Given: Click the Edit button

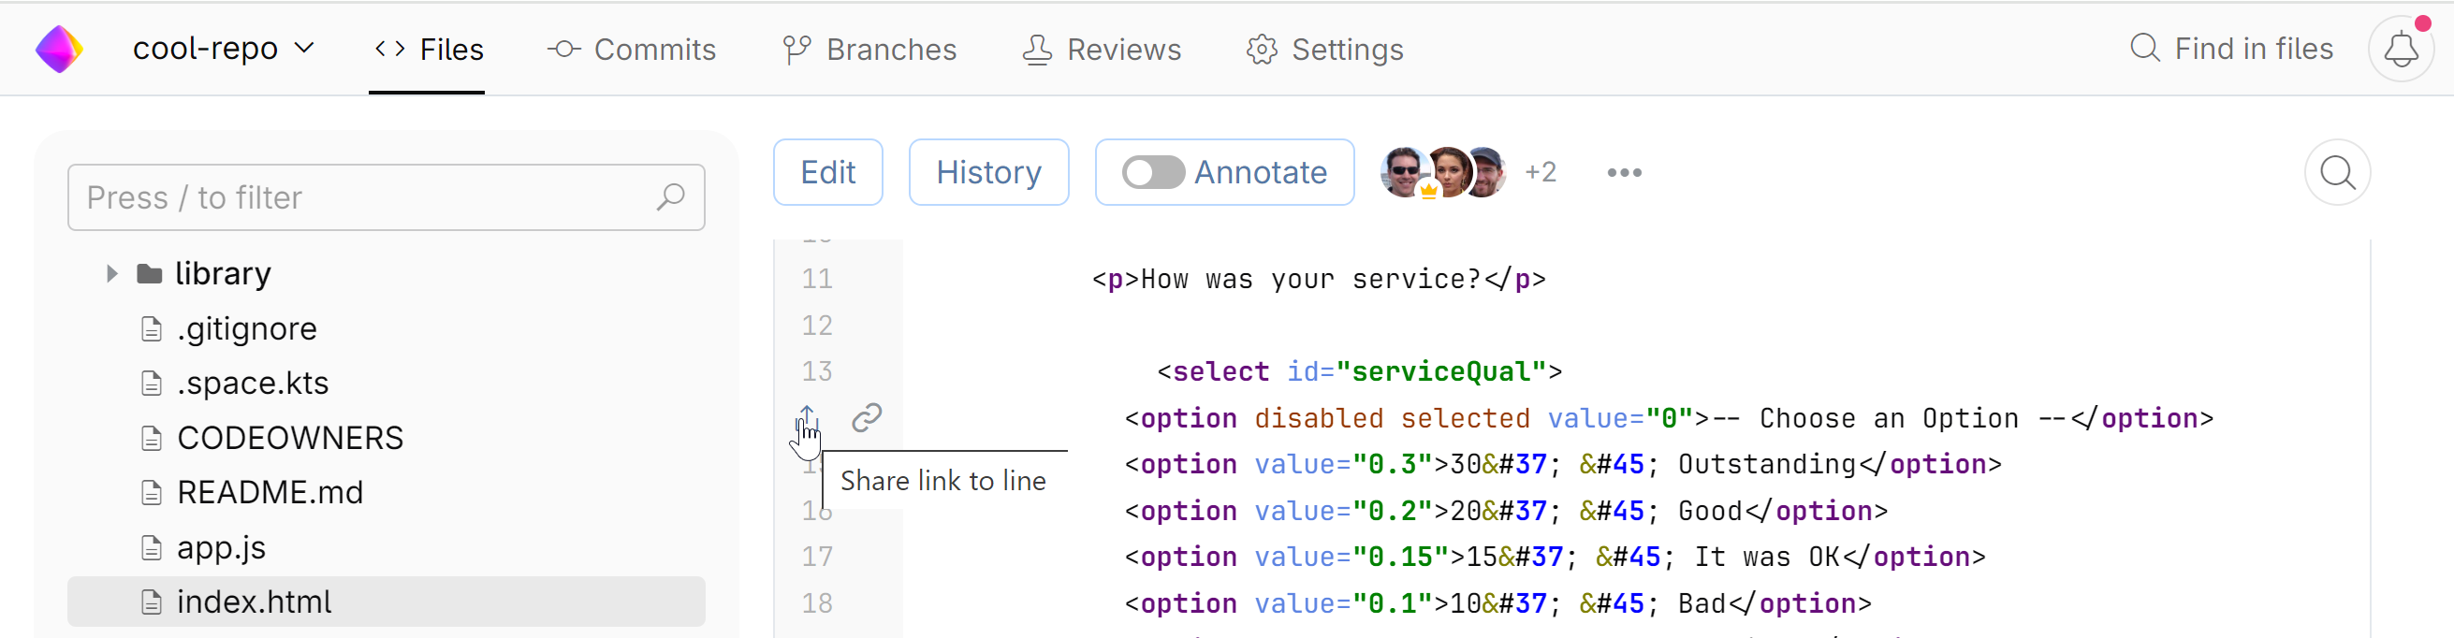Looking at the screenshot, I should (827, 172).
